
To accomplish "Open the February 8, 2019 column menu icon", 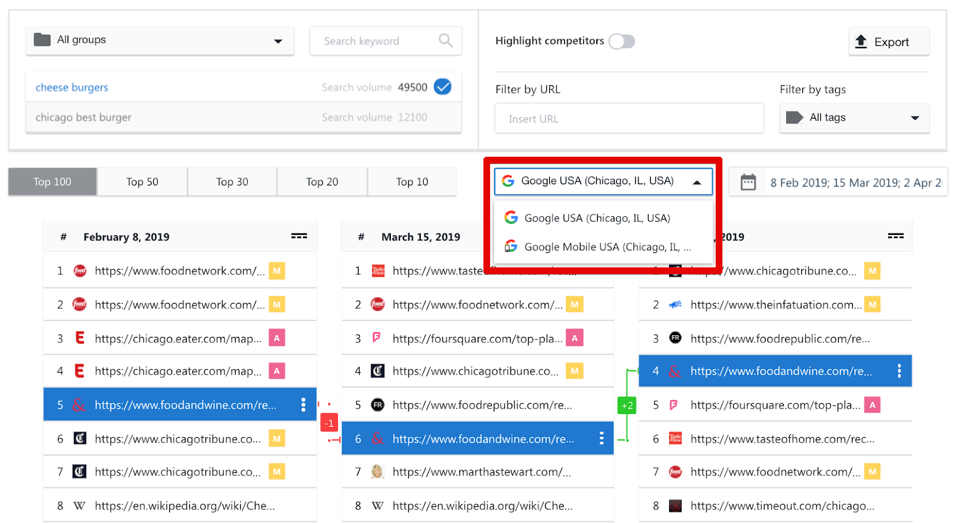I will coord(299,236).
